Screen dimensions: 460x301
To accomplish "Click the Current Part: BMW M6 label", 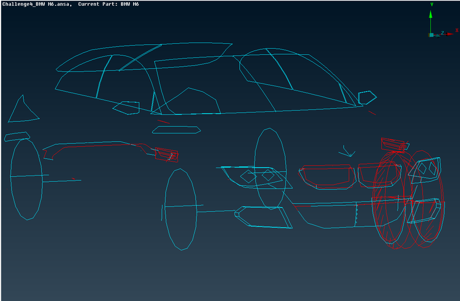I will coord(108,4).
